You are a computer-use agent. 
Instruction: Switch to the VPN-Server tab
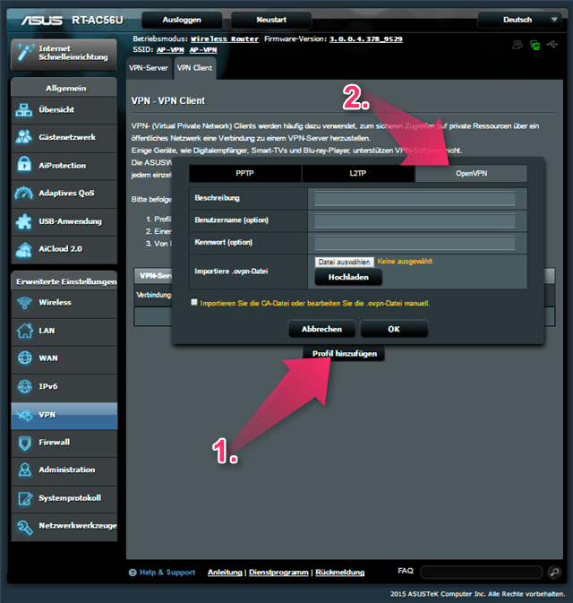pos(149,68)
